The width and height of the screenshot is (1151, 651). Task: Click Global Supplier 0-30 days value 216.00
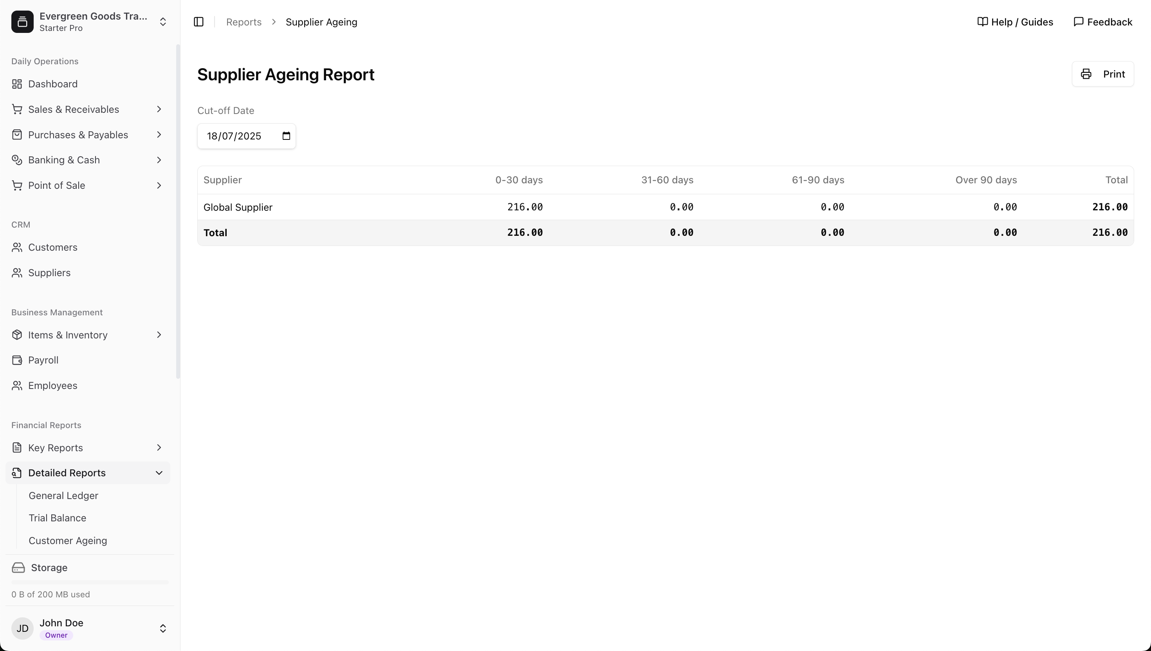point(525,207)
